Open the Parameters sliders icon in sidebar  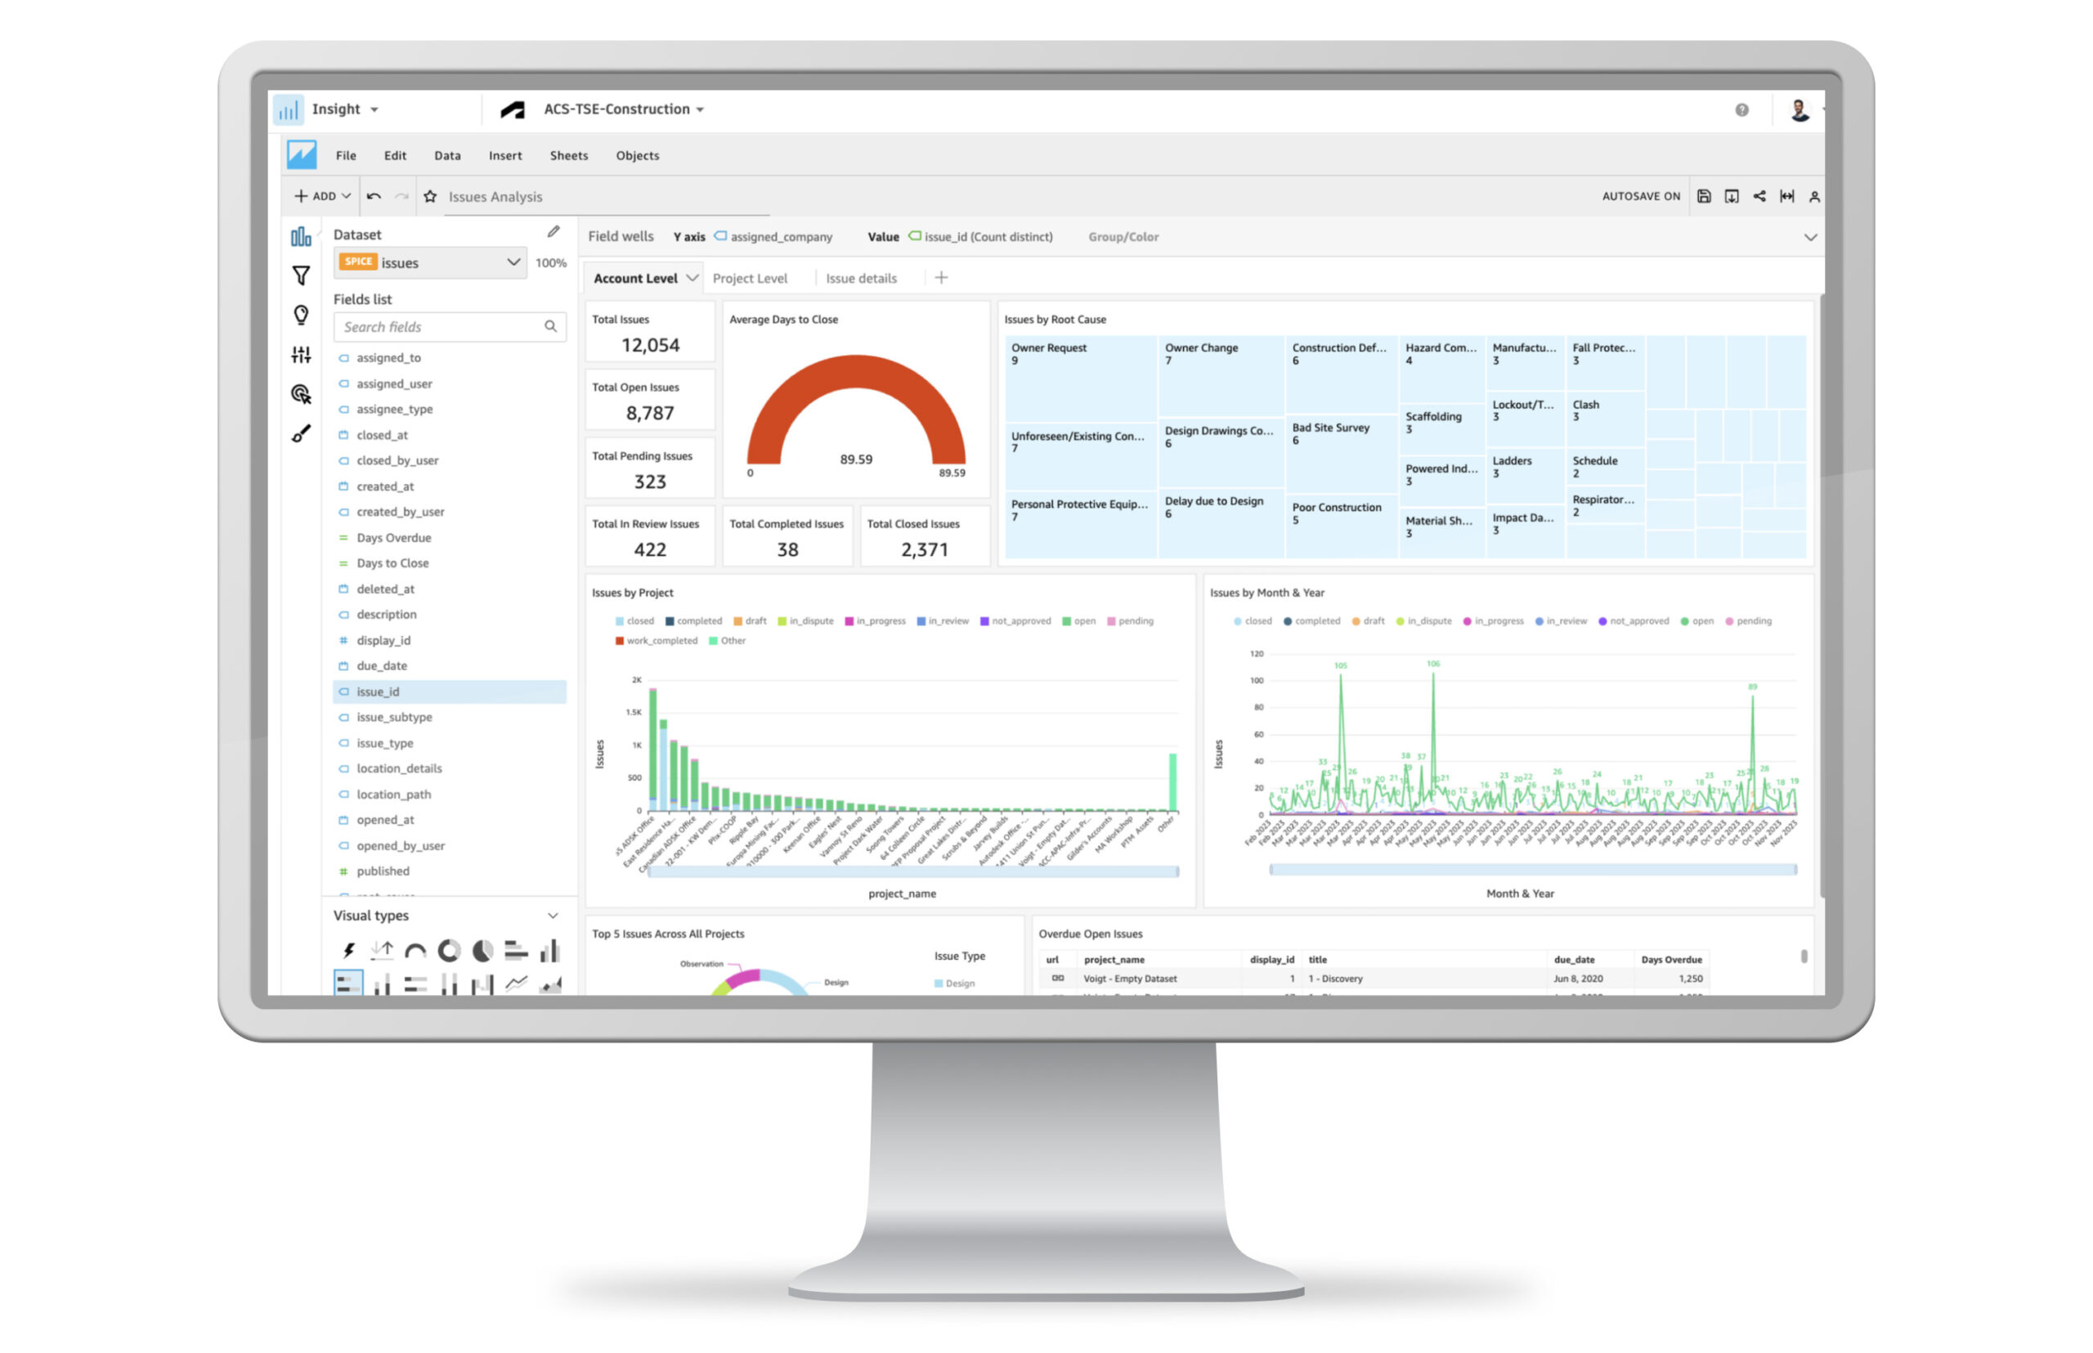click(x=302, y=354)
